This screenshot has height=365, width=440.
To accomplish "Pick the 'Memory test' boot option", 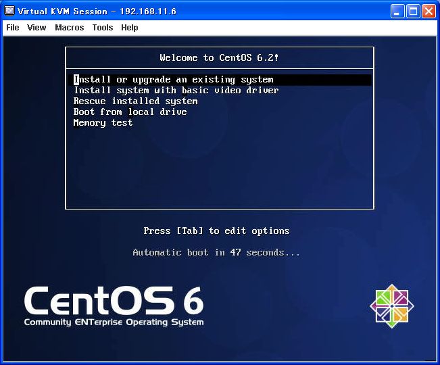I will coord(103,123).
